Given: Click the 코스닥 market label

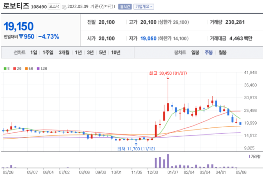Looking at the screenshot, I should click(54, 6).
